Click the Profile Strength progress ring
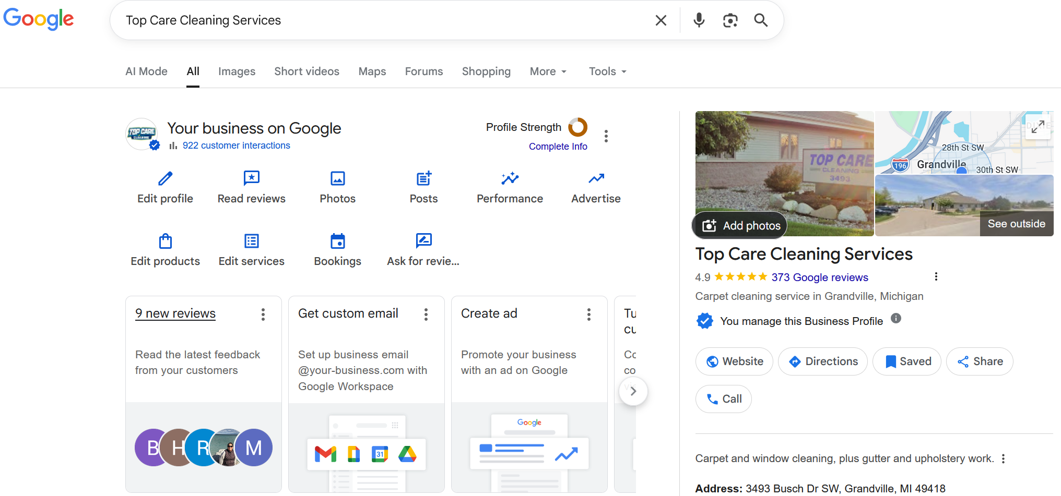 (x=577, y=127)
